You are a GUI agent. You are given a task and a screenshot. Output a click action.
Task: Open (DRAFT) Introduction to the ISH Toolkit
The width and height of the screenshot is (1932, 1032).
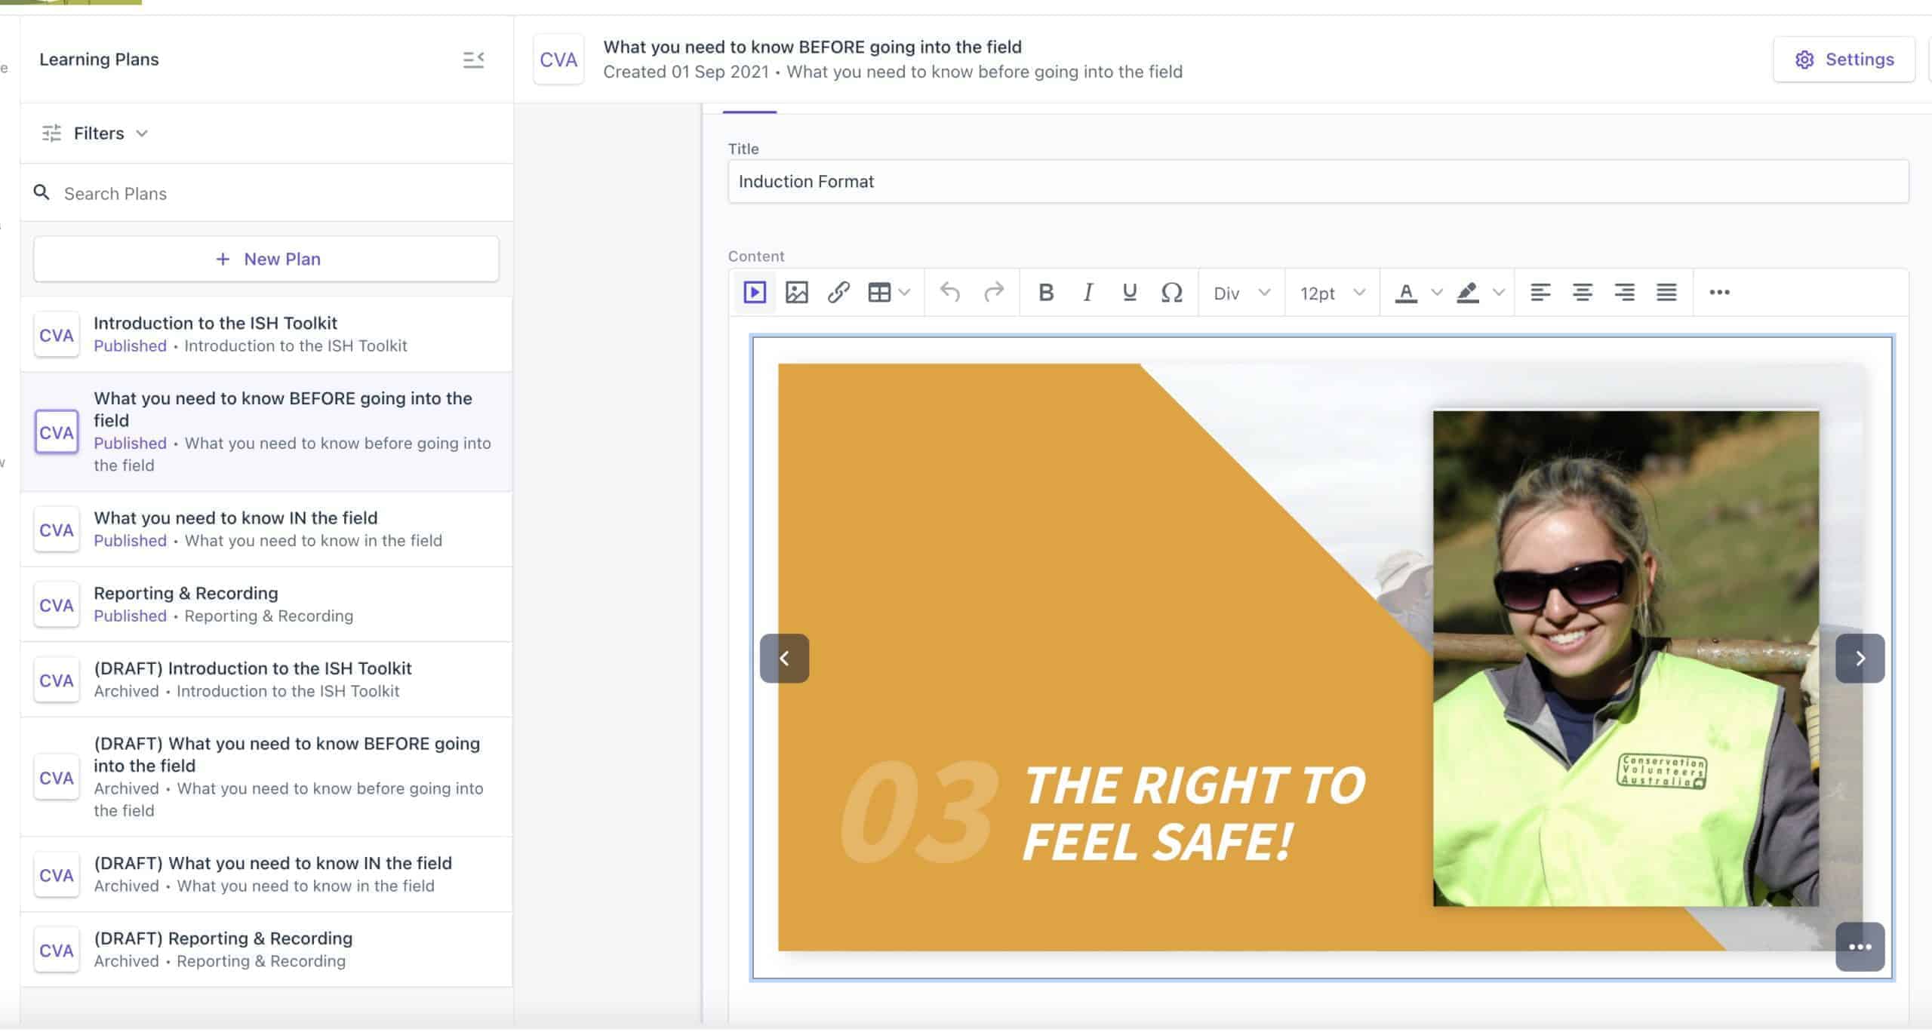(x=266, y=679)
